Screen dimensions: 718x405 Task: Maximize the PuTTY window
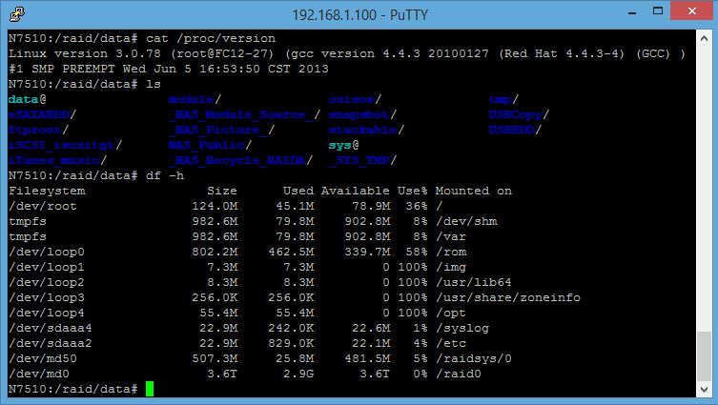point(658,11)
